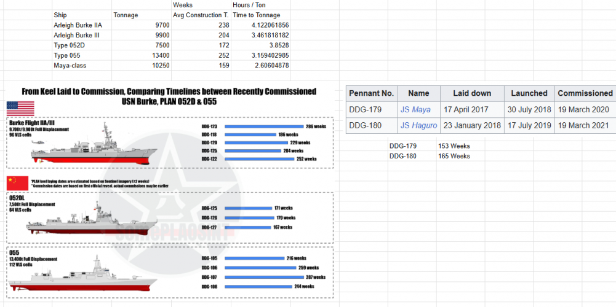Select the '153 Weeks' cell
The image size is (616, 307).
460,146
